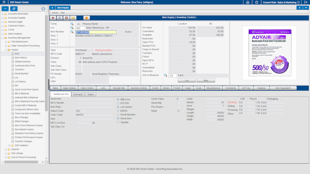Viewport: 310px width, 174px height.
Task: Toggle the Affect Inv checkbox
Action: [x=118, y=99]
